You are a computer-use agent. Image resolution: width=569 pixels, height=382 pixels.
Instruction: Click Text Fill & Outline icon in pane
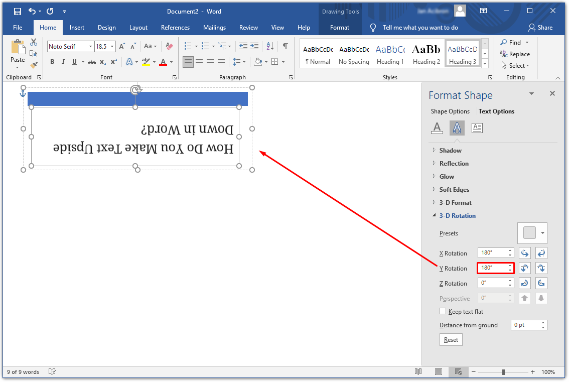point(437,128)
